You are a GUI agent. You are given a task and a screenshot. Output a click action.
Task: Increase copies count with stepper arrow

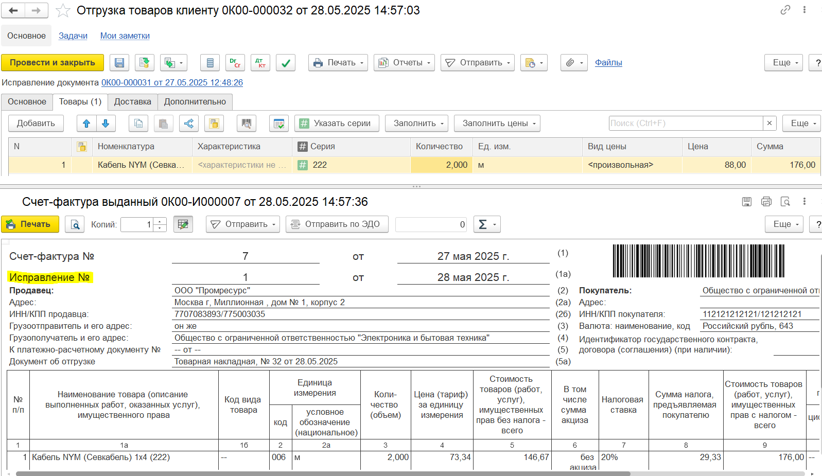click(x=160, y=221)
